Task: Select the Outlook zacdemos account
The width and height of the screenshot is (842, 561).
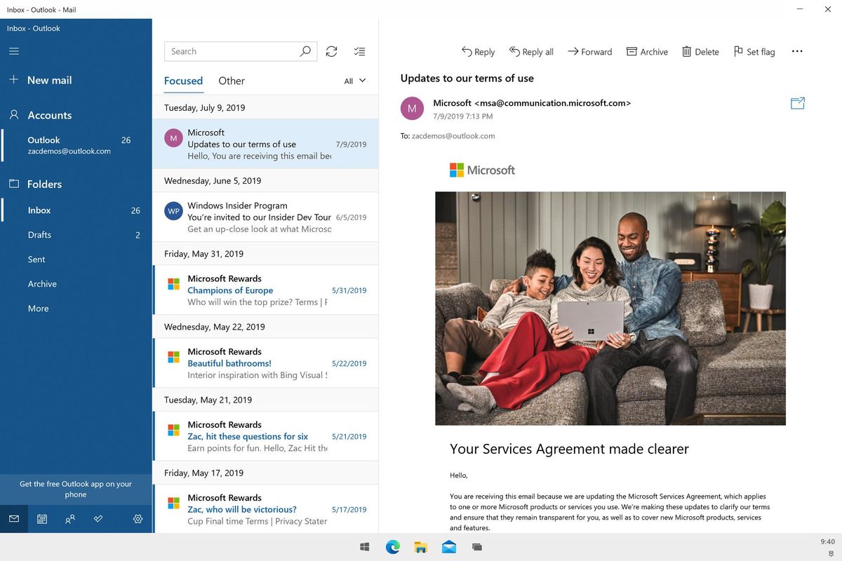Action: (x=76, y=145)
